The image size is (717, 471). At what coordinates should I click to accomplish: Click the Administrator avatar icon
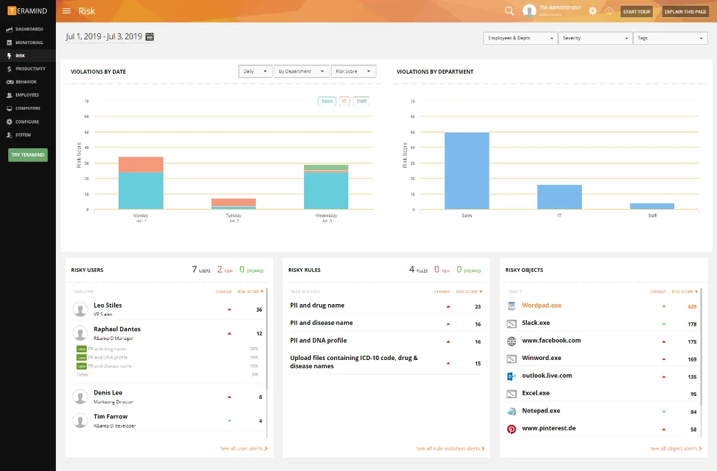coord(529,11)
